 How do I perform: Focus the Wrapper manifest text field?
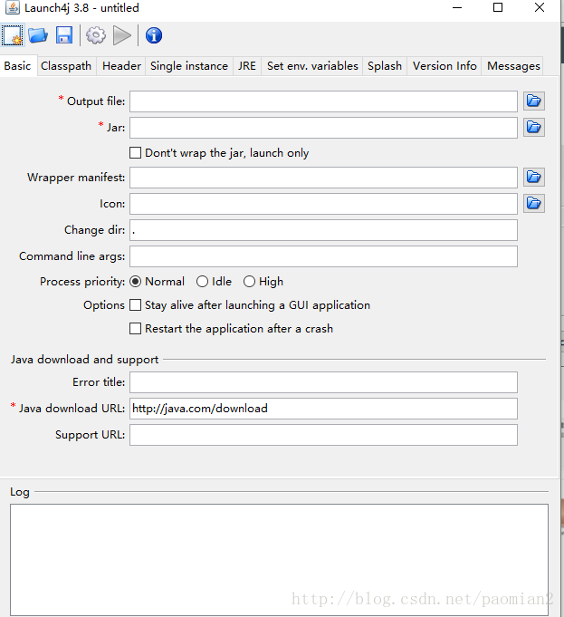click(x=323, y=178)
